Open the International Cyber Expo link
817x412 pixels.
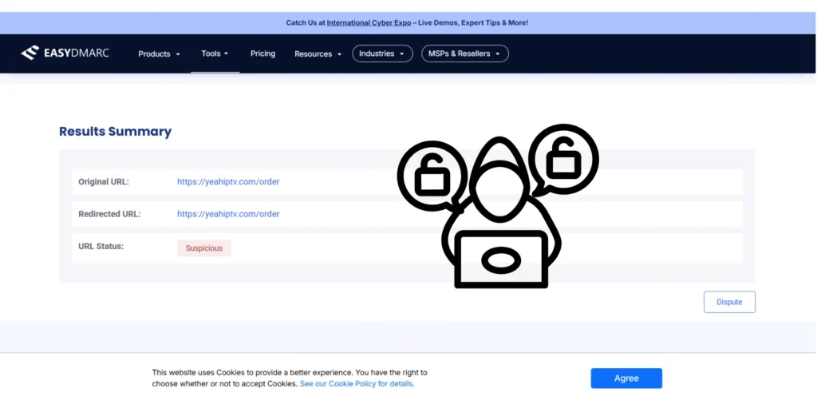(x=369, y=23)
